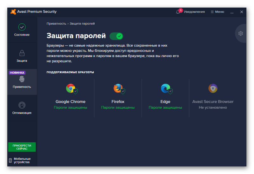Click Приватность breadcrumb link
254x174 pixels.
click(57, 23)
